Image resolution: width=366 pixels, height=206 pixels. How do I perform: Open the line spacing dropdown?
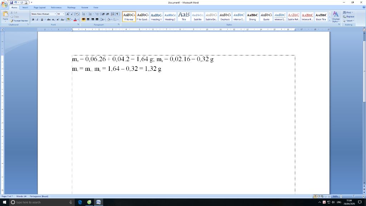point(103,20)
